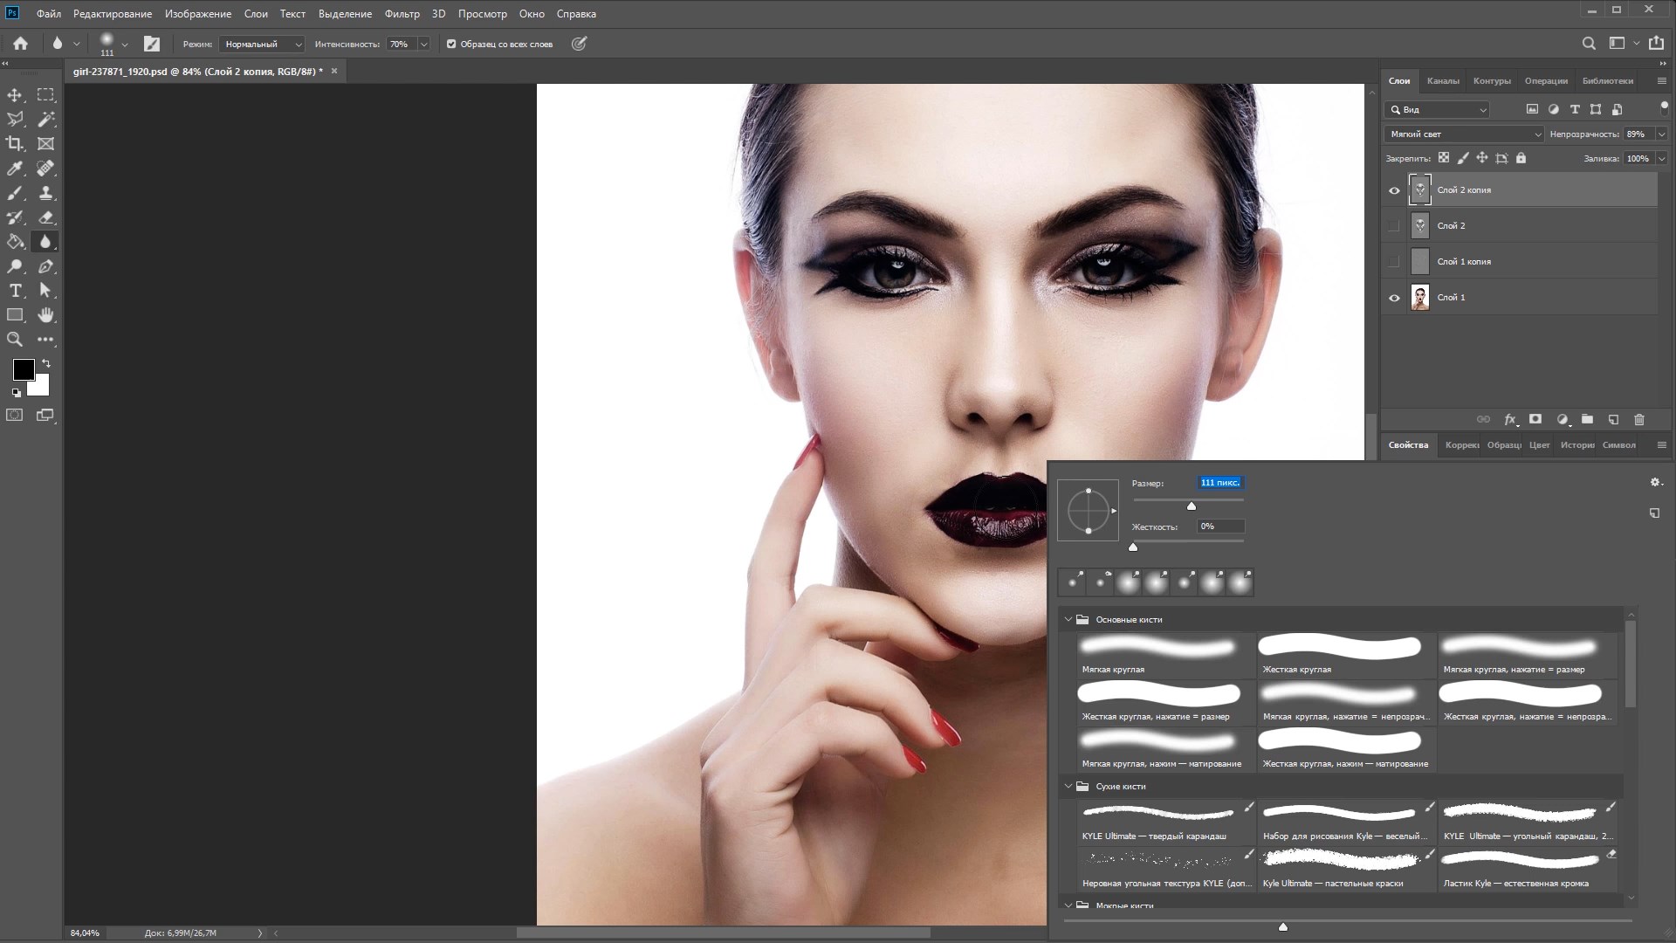Viewport: 1676px width, 943px height.
Task: Select the Dodge tool
Action: tap(15, 266)
